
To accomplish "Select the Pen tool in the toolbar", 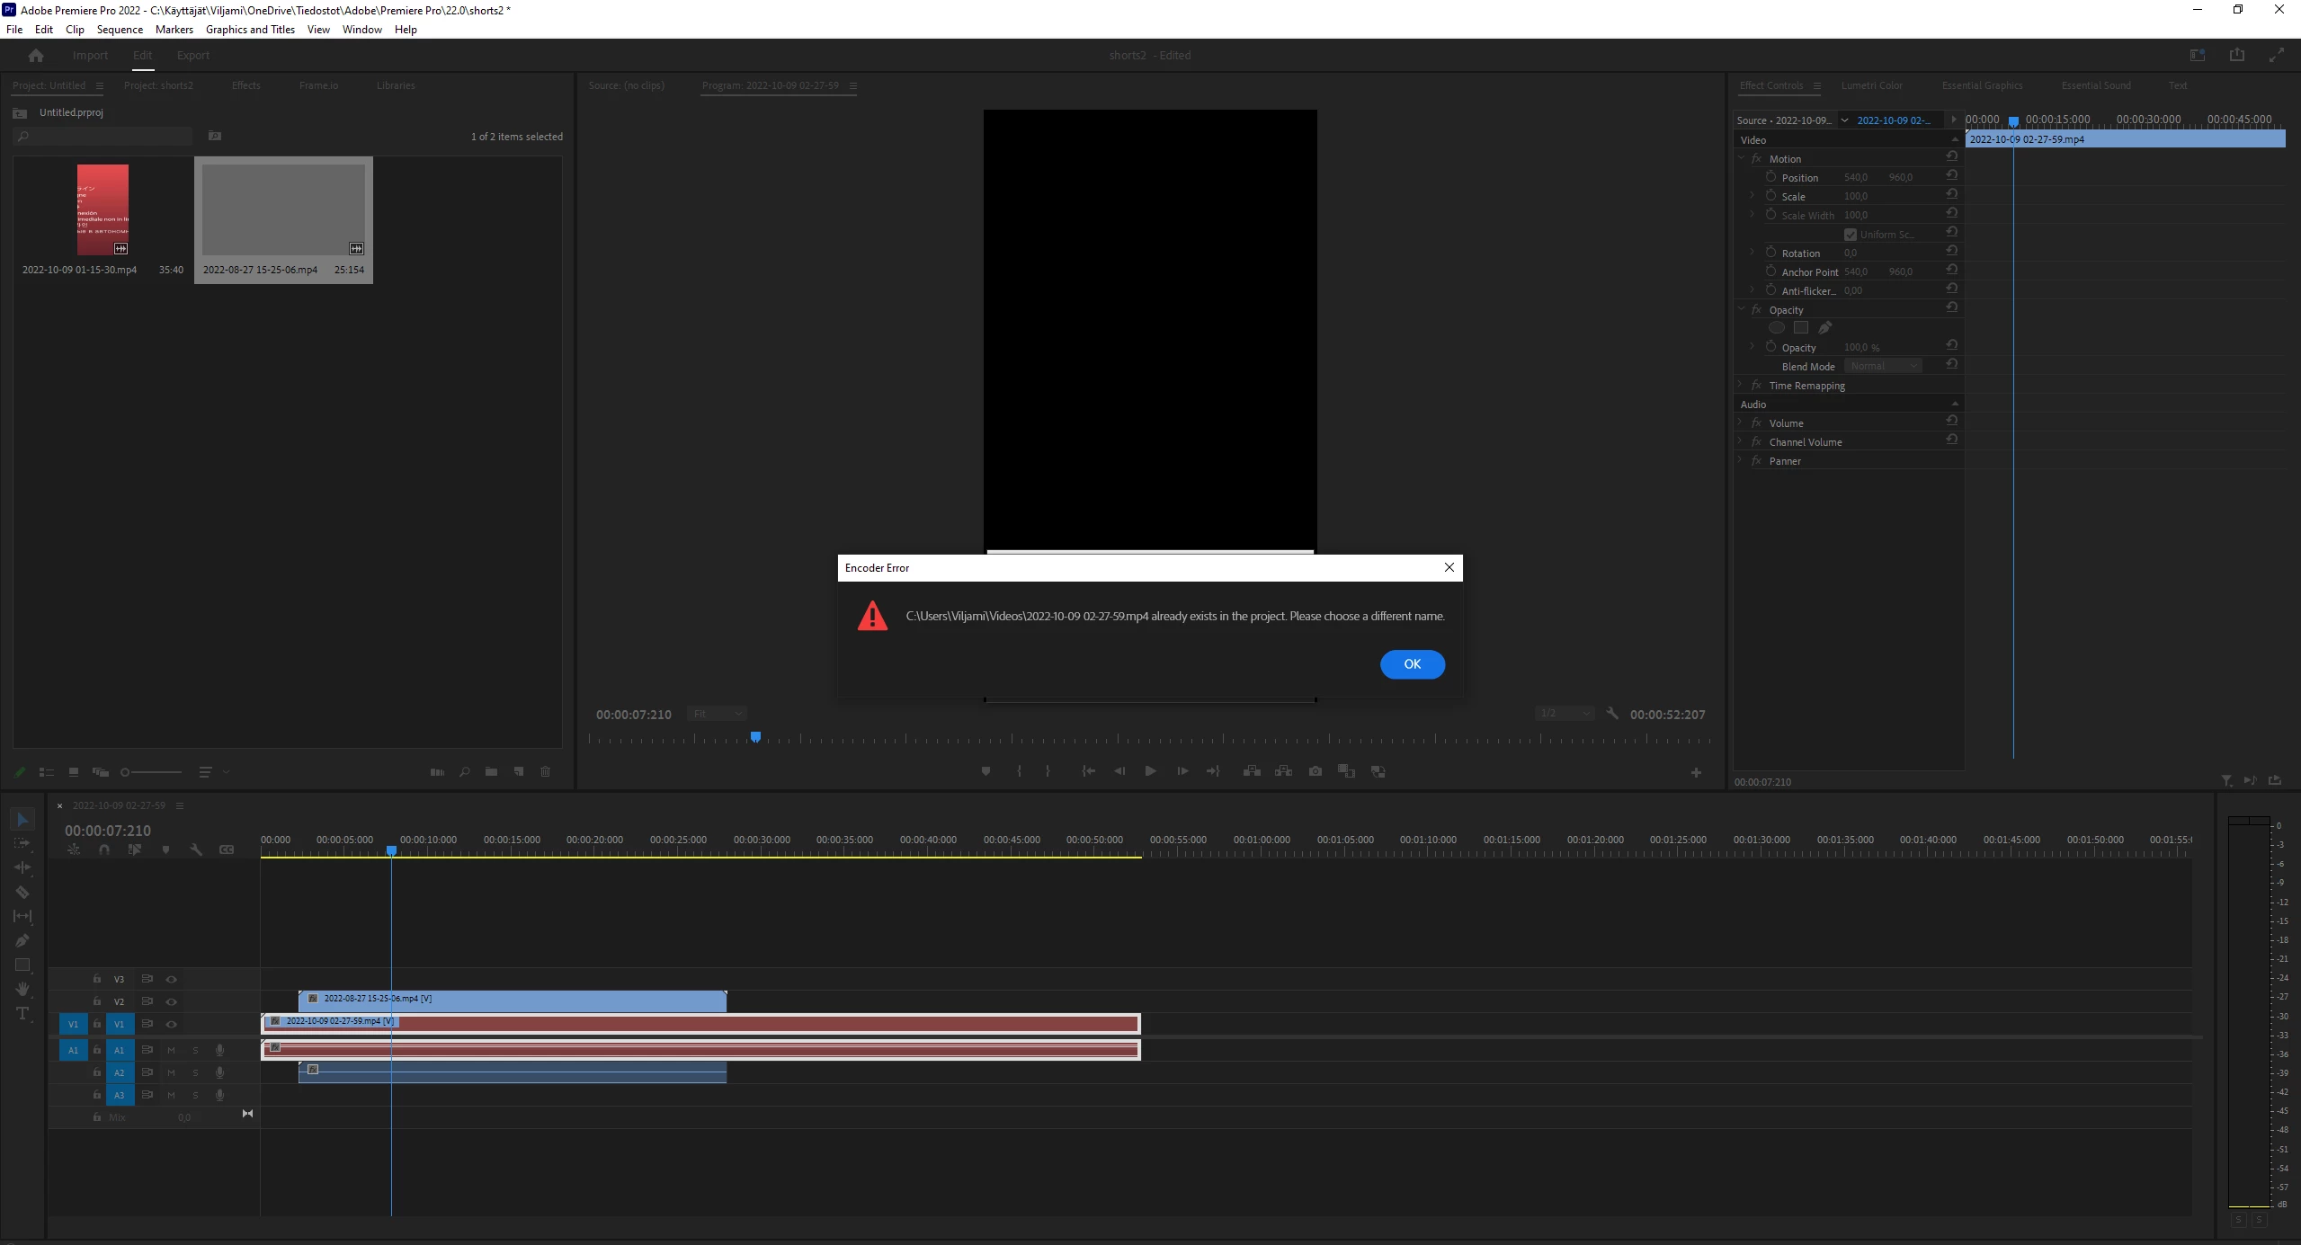I will [x=22, y=940].
